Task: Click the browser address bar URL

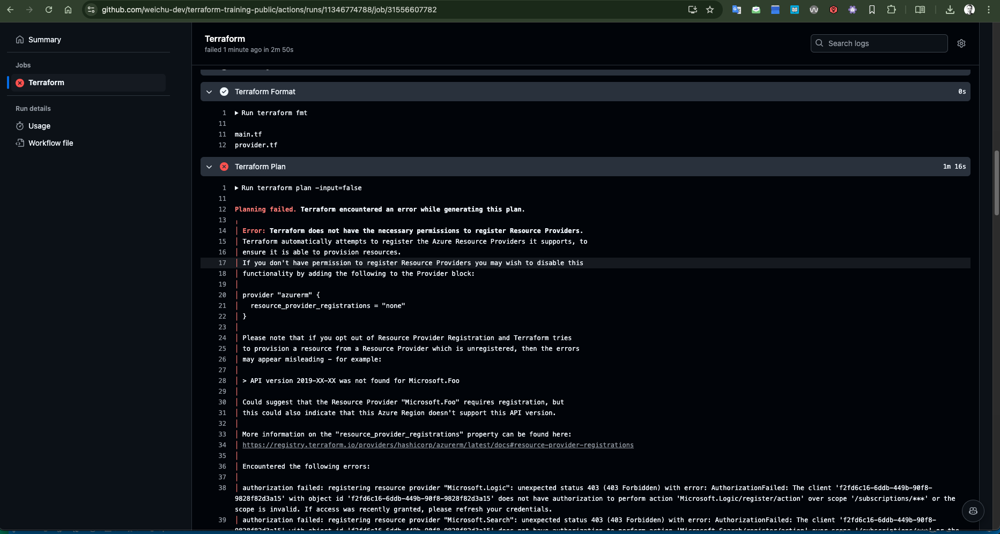Action: [x=269, y=10]
